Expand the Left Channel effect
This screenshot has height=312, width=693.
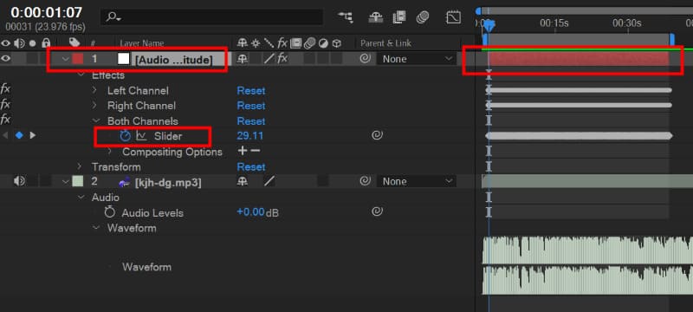coord(94,90)
